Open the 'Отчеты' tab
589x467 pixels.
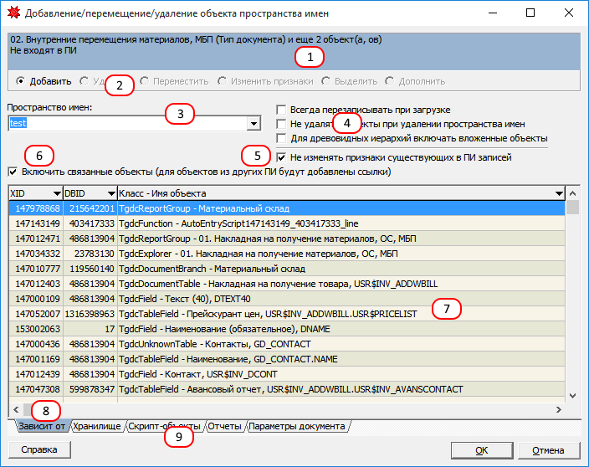[x=224, y=426]
